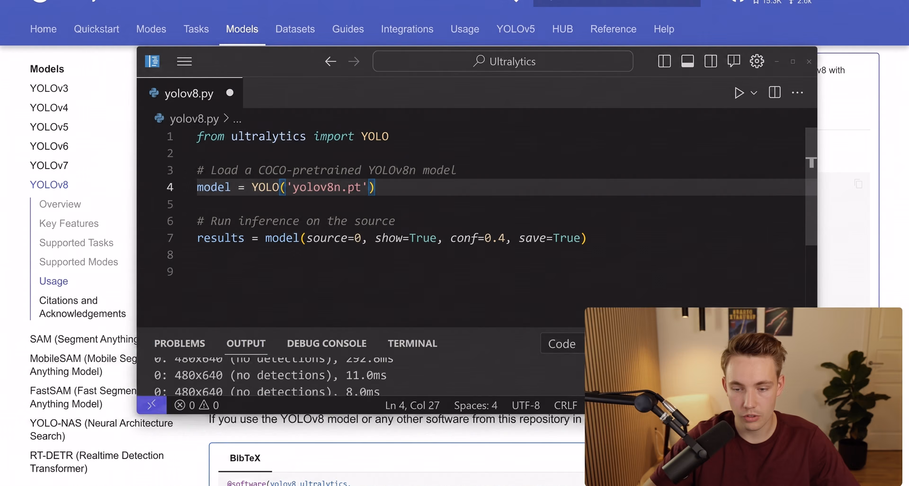Click the unsaved dot on yolov8.py tab
This screenshot has height=486, width=909.
click(x=230, y=93)
